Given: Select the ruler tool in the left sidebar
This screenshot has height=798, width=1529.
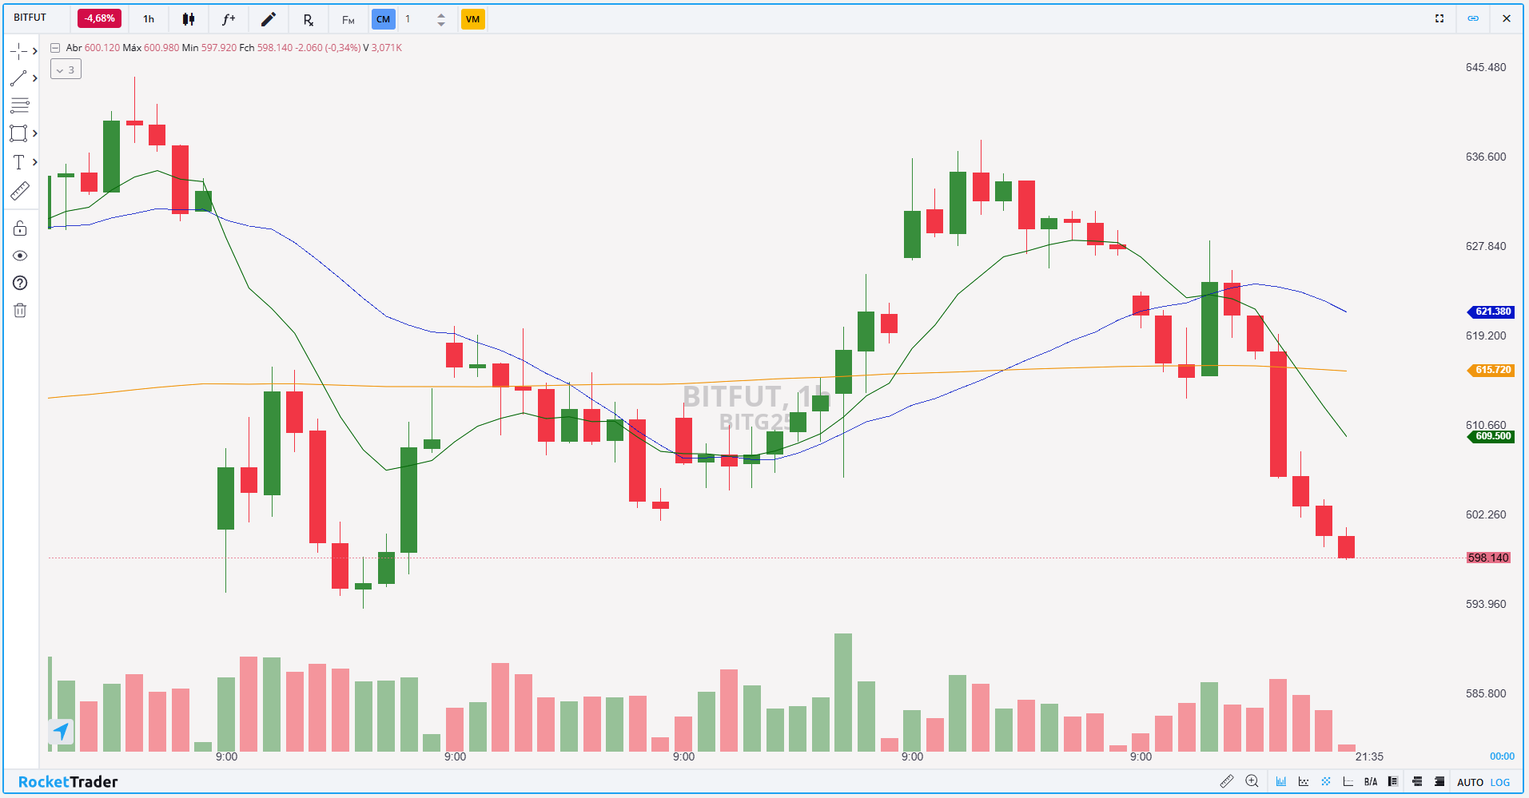Looking at the screenshot, I should pyautogui.click(x=19, y=191).
